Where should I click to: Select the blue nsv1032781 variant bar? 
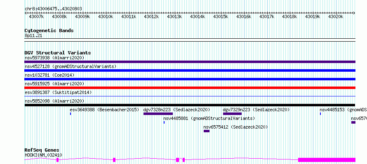[190, 79]
